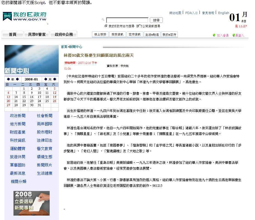Click the magnifier icon beside search box
The height and width of the screenshot is (220, 255).
click(x=103, y=20)
